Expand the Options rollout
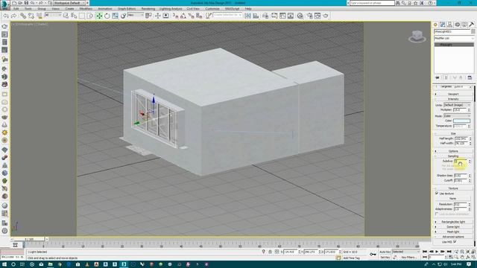The image size is (477, 268). 453,151
